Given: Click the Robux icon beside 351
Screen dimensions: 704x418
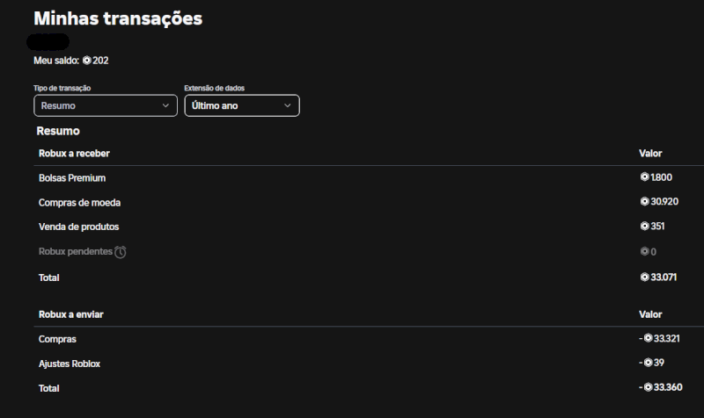Looking at the screenshot, I should tap(644, 227).
